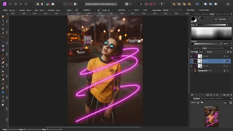Open the stabiliser Length dropdown
The width and height of the screenshot is (233, 131).
click(113, 10)
